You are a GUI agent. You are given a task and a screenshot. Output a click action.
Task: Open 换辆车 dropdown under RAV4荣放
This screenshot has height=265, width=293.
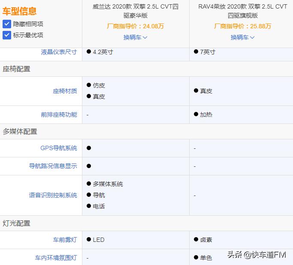tap(242, 37)
